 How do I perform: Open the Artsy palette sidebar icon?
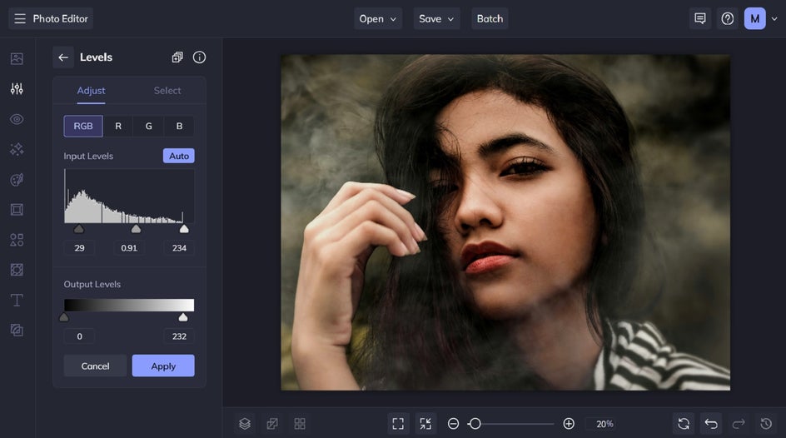(x=17, y=179)
